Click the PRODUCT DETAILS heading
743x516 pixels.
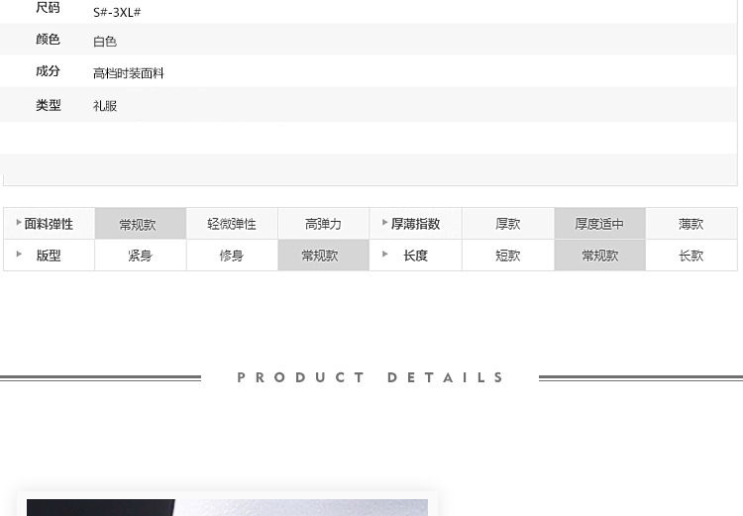(x=371, y=377)
